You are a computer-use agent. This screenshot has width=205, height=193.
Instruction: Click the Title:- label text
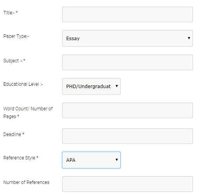(9, 13)
